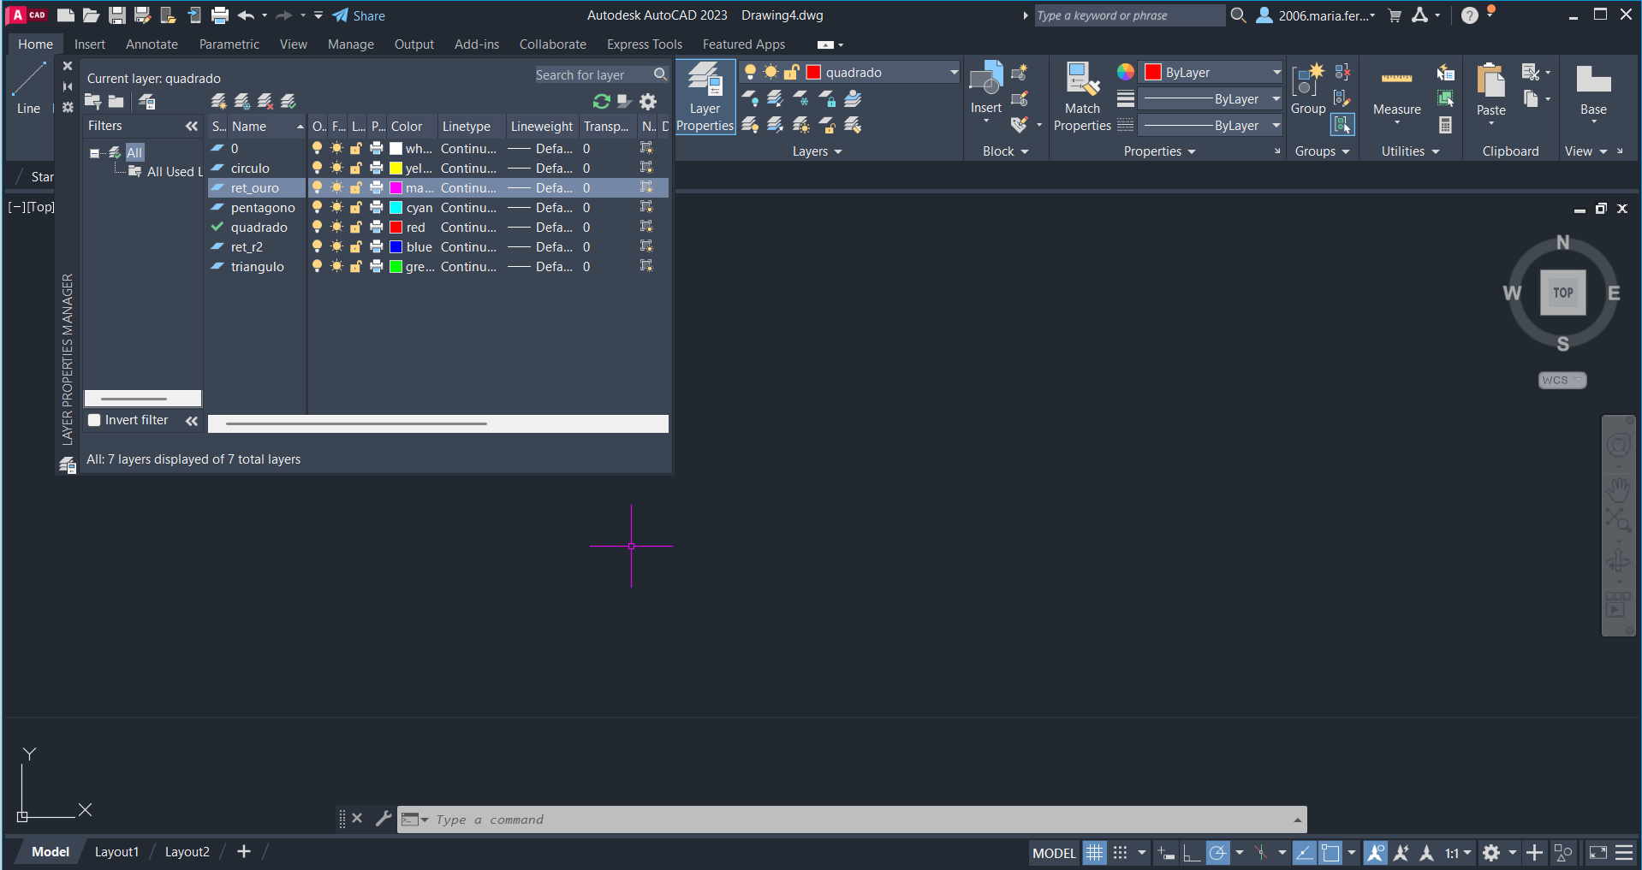The image size is (1642, 870).
Task: Toggle Ortho mode in status bar
Action: (x=1191, y=852)
